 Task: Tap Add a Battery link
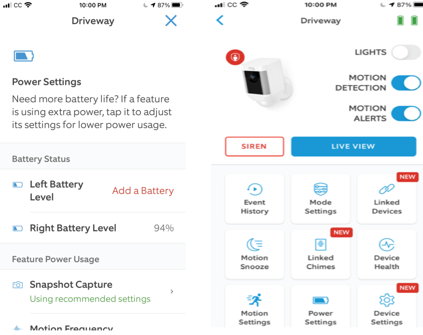point(143,191)
